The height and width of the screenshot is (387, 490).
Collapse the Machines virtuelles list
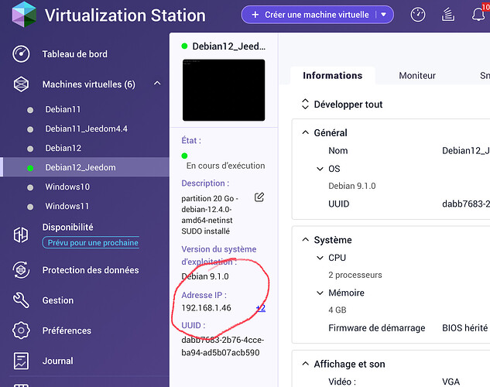156,84
